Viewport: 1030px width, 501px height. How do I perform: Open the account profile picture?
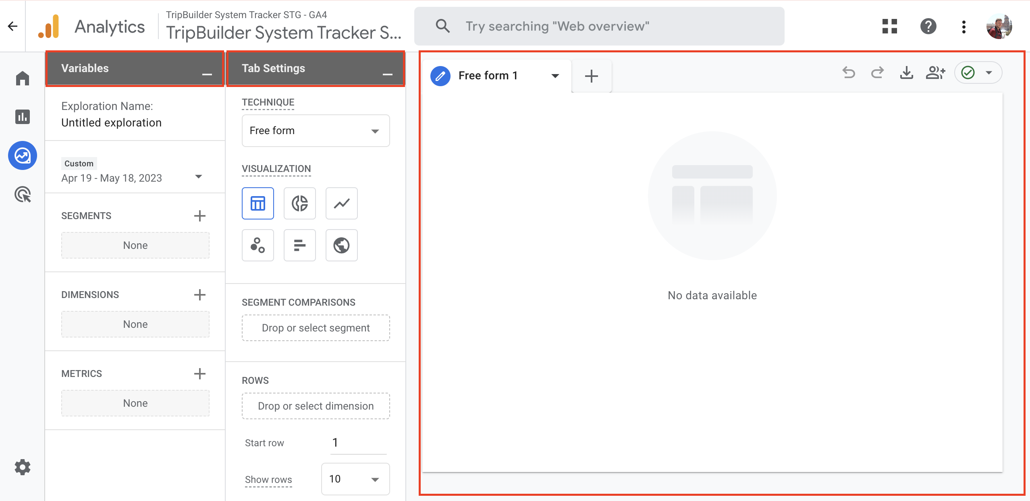coord(999,27)
